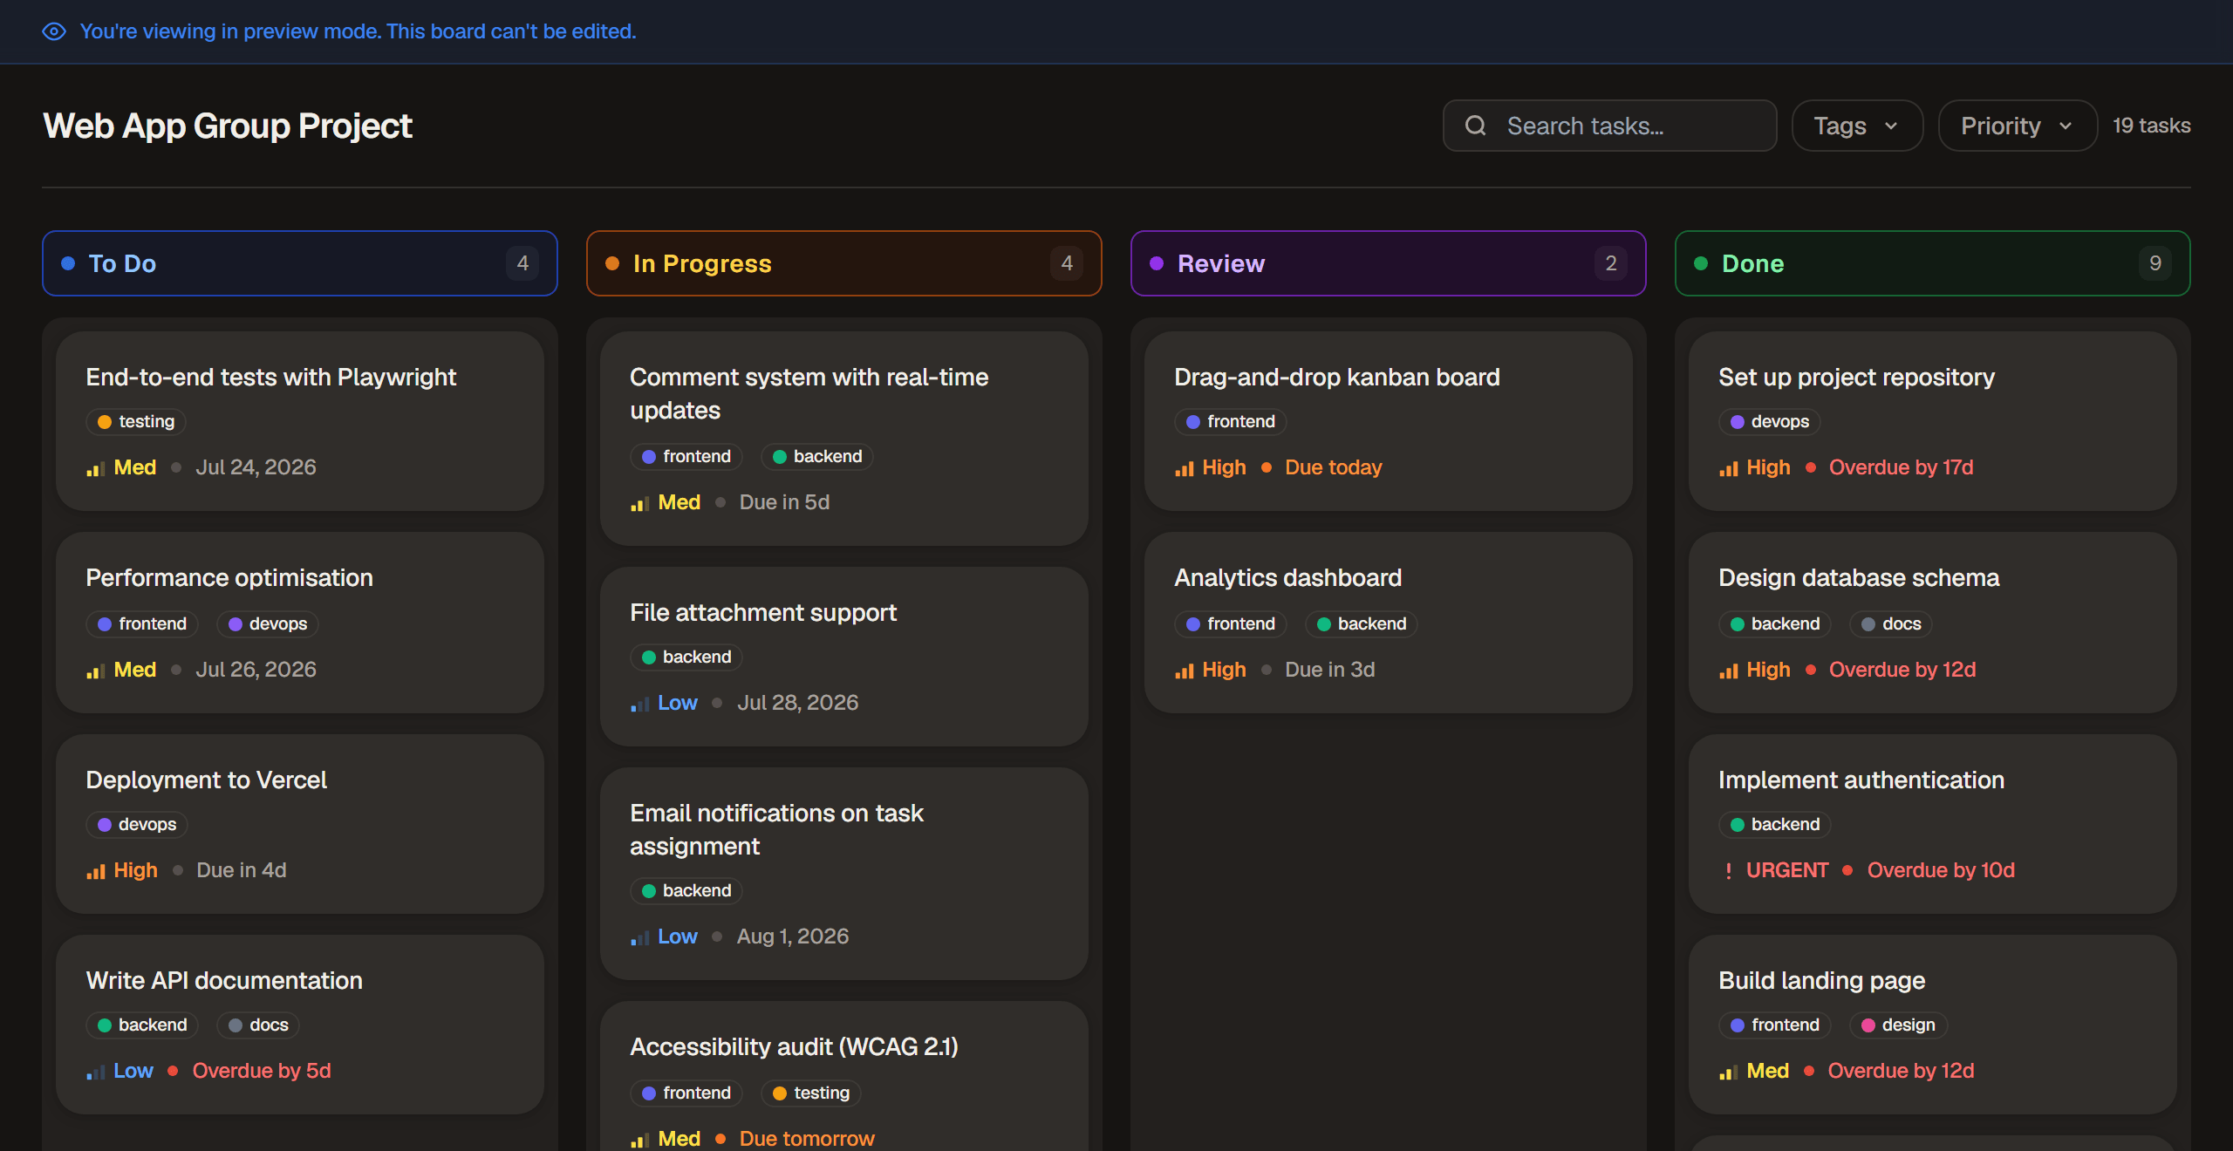Viewport: 2233px width, 1151px height.
Task: Open the End-to-end tests with Playwright card
Action: tap(300, 421)
